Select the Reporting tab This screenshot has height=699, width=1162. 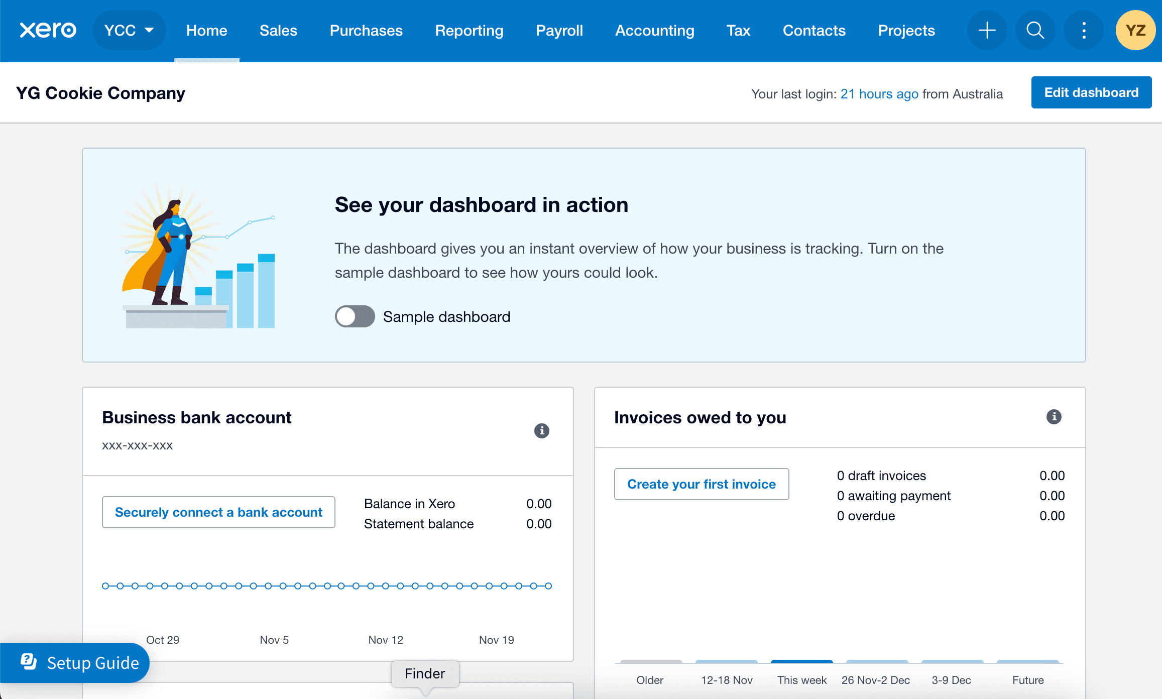(469, 30)
